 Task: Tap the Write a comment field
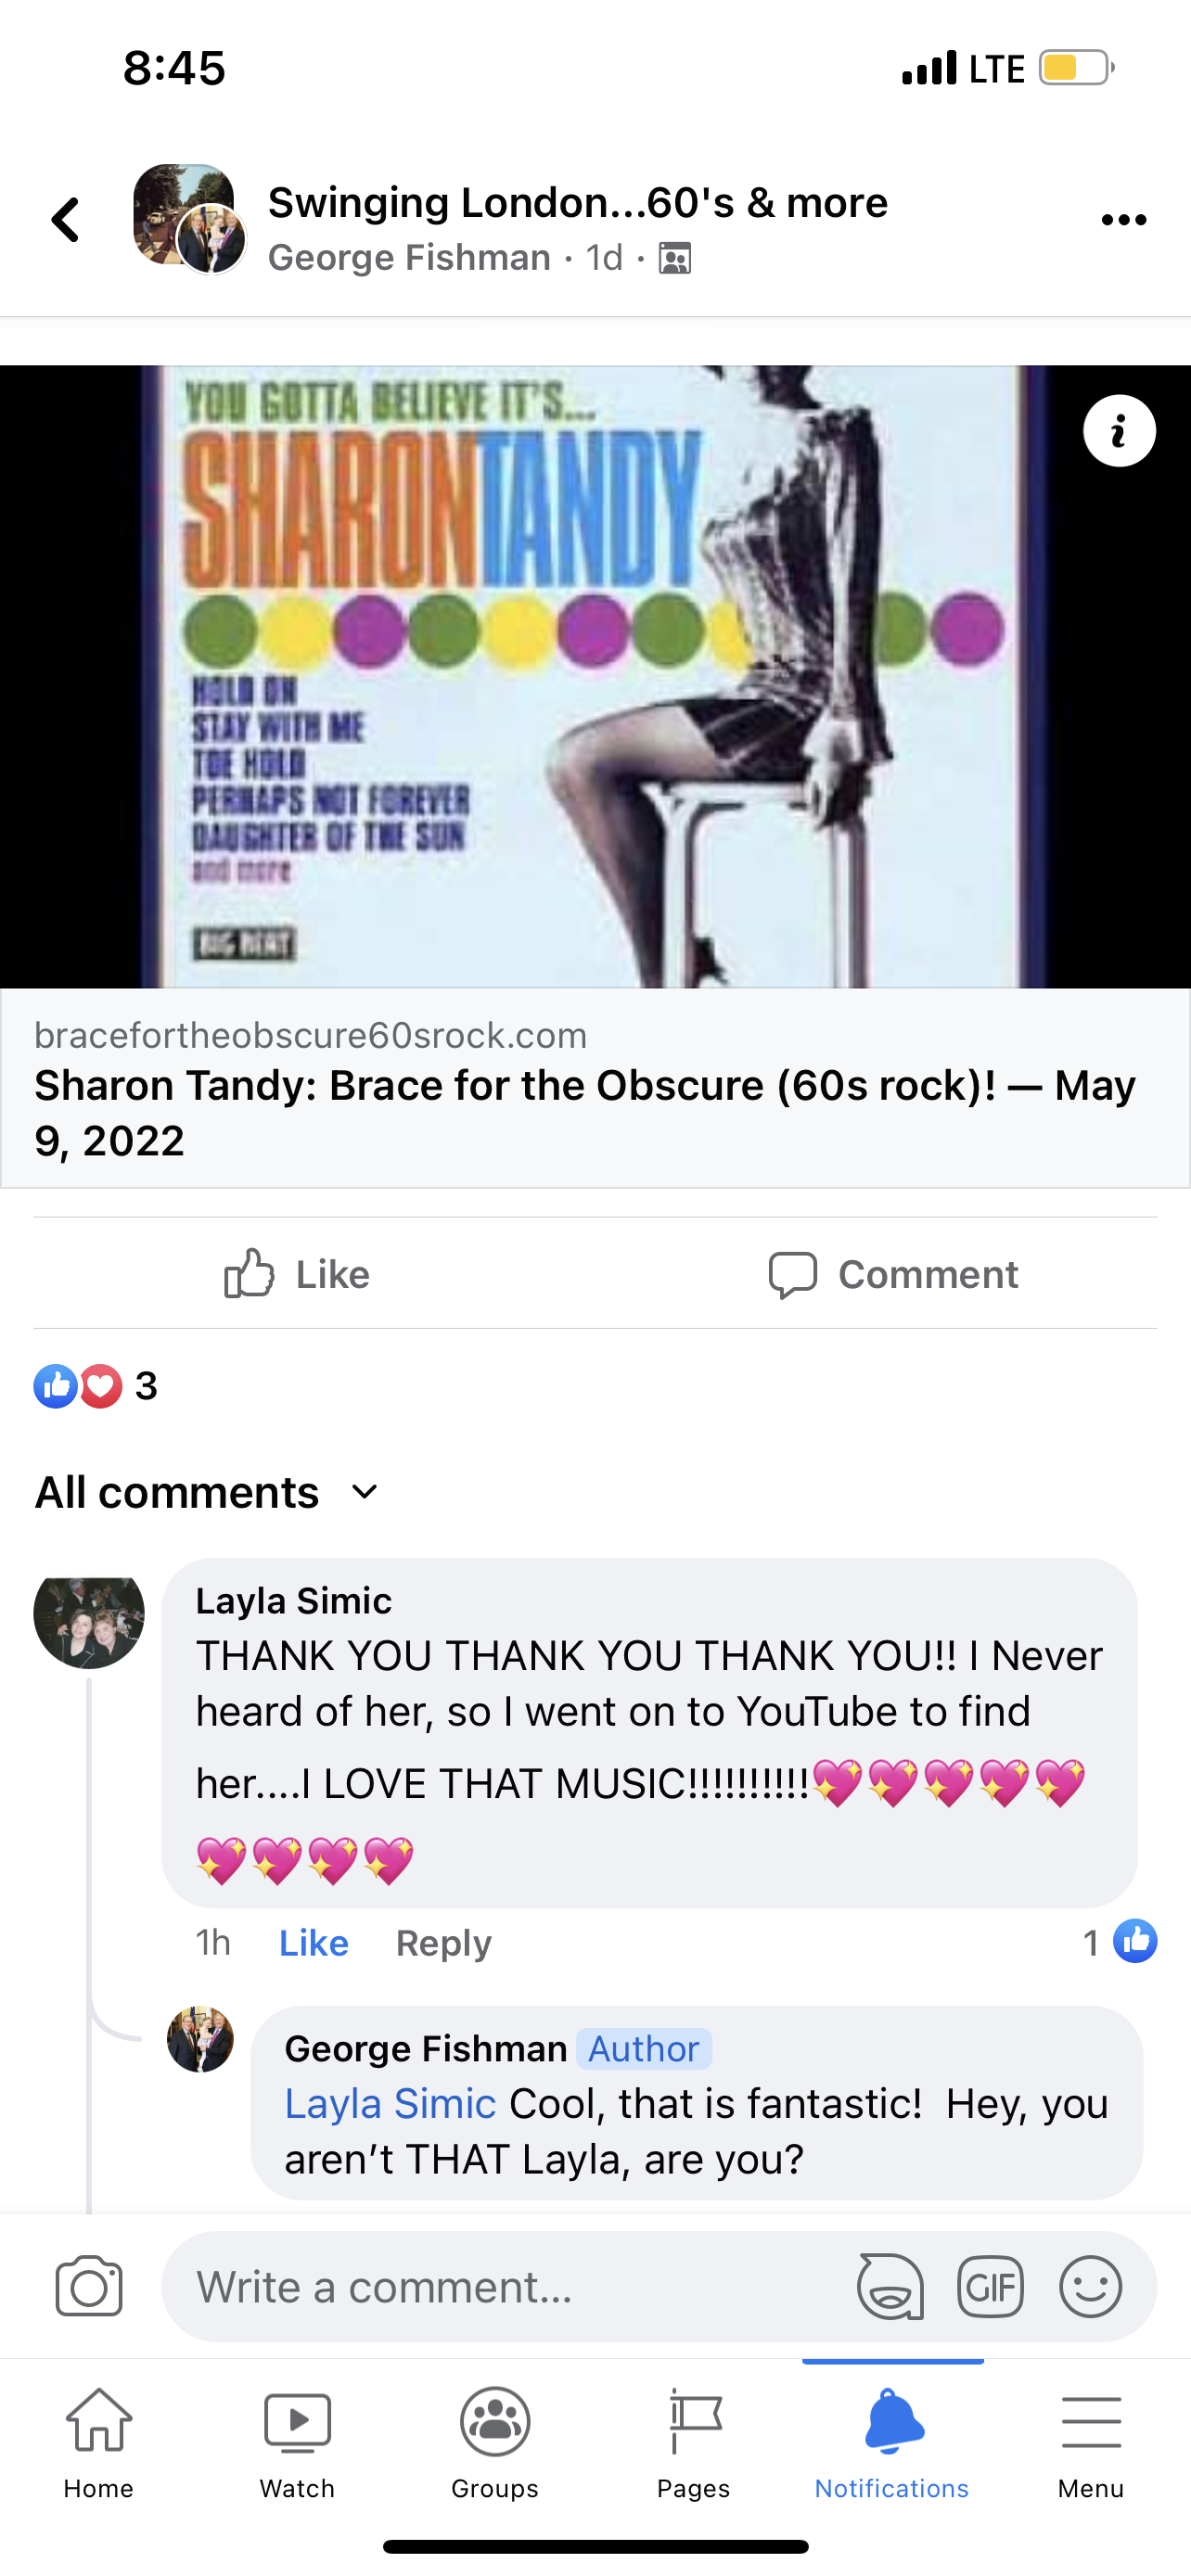505,2286
